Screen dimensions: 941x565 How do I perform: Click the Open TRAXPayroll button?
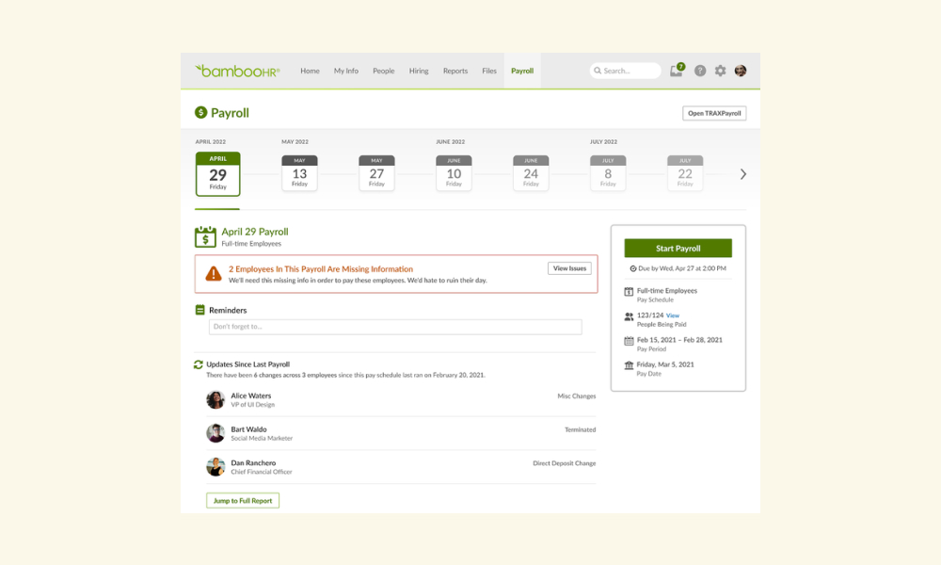714,113
